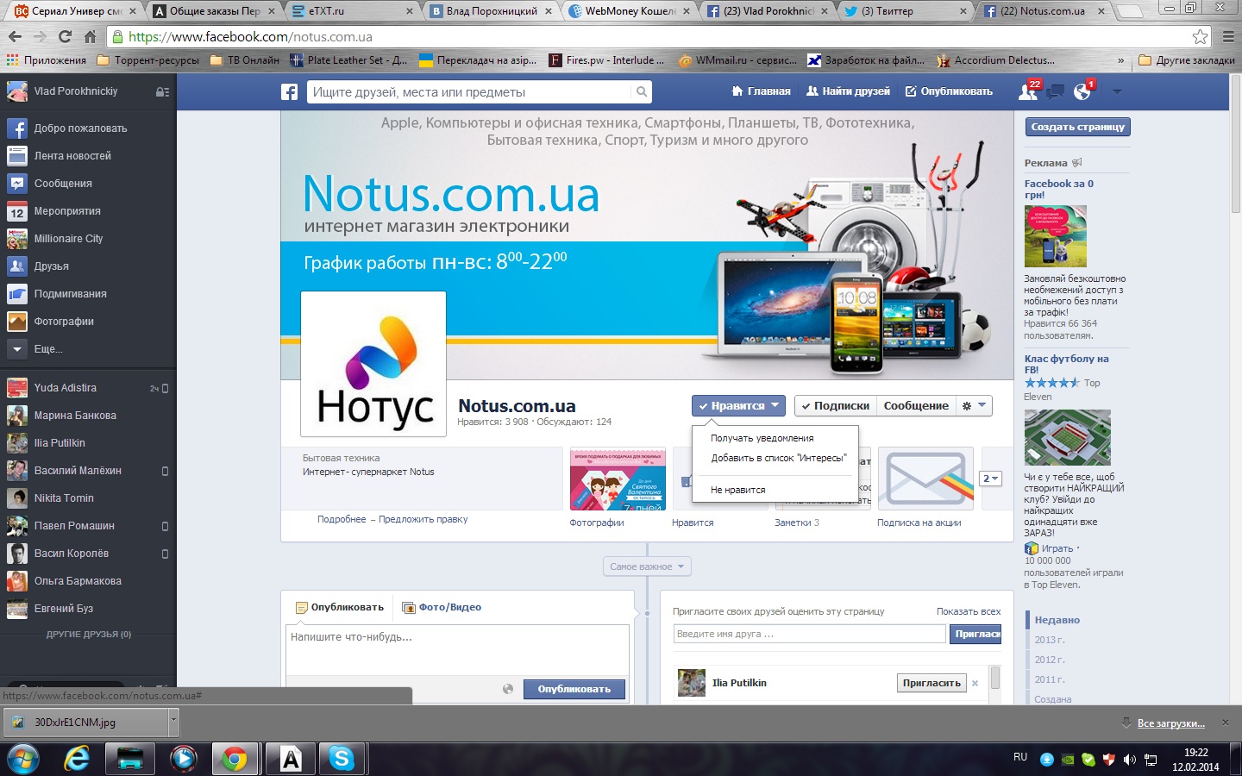This screenshot has height=776, width=1242.
Task: Switch to the Твиттер browser tab
Action: [x=906, y=11]
